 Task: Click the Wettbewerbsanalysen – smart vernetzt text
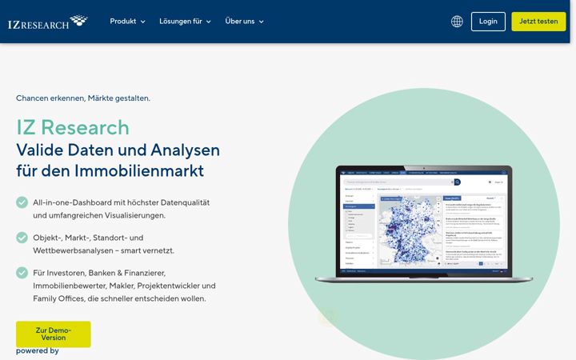pyautogui.click(x=103, y=250)
